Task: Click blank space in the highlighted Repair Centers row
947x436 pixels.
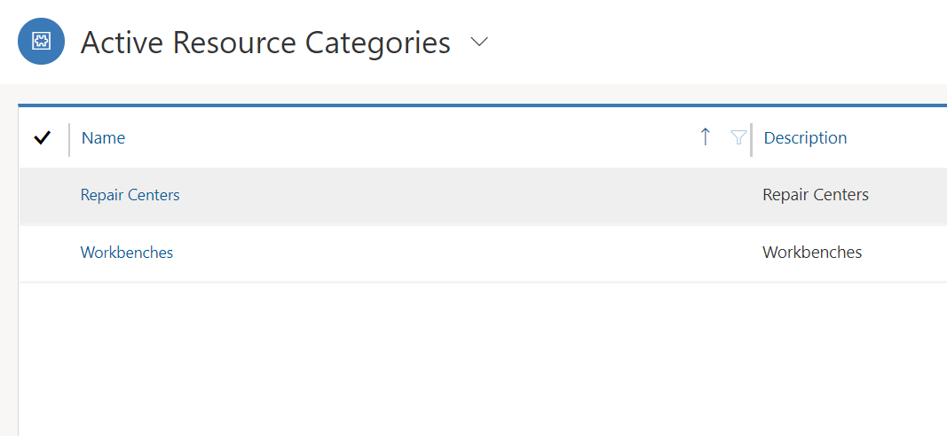Action: pyautogui.click(x=444, y=195)
